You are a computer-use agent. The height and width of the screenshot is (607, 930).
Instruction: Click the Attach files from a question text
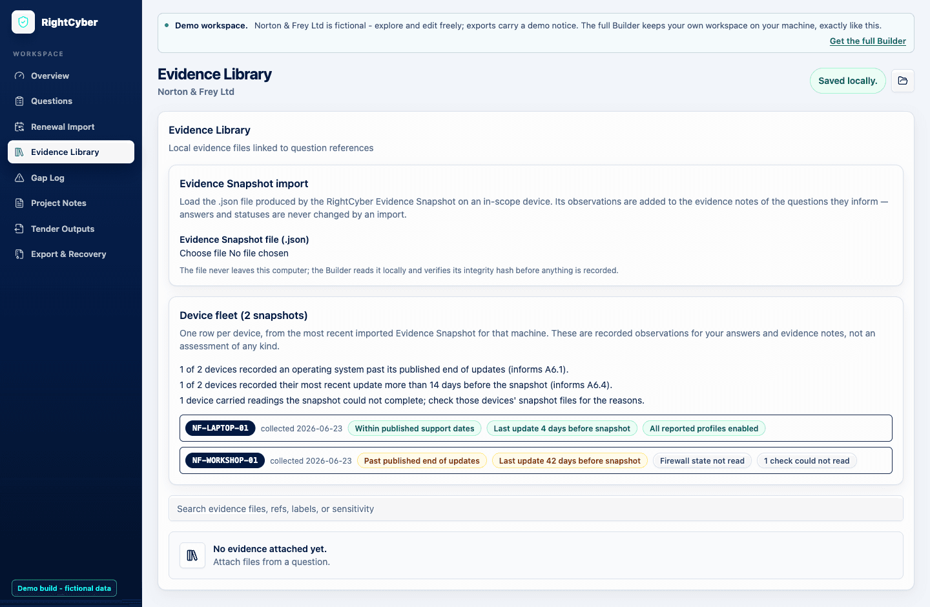pos(271,562)
